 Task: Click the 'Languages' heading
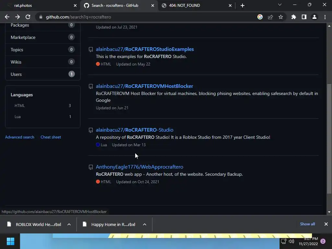(22, 95)
